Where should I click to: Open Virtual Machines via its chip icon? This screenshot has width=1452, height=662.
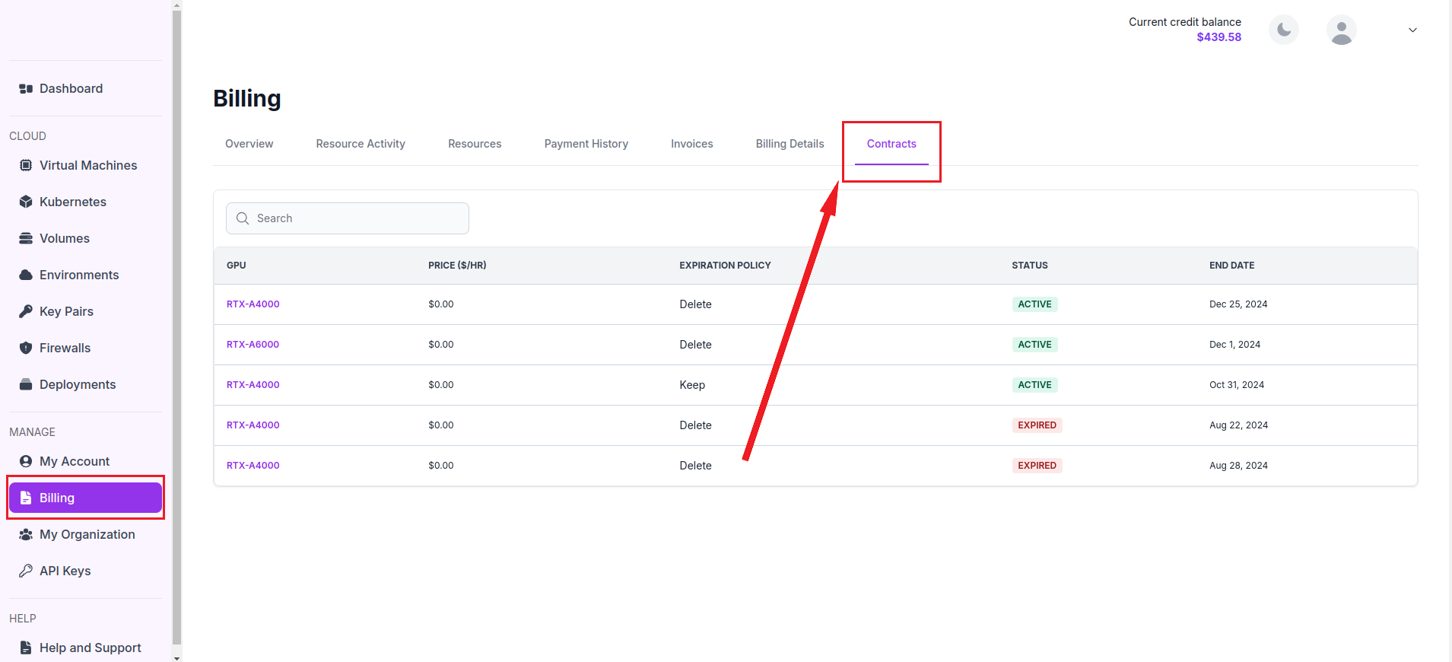(x=26, y=166)
